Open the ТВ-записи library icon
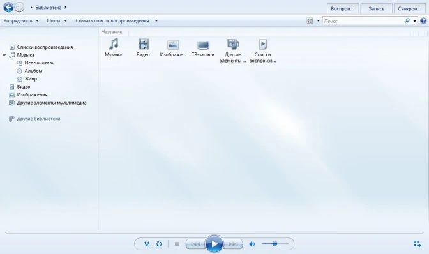429x254 pixels. coord(203,48)
